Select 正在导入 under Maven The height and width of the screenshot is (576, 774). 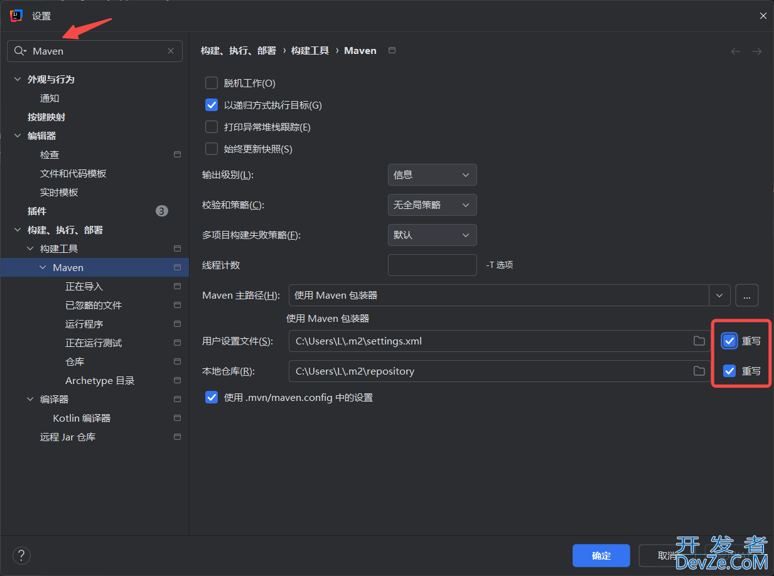click(x=84, y=286)
